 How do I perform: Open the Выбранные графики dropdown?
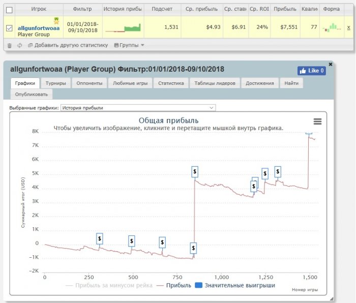click(x=138, y=108)
